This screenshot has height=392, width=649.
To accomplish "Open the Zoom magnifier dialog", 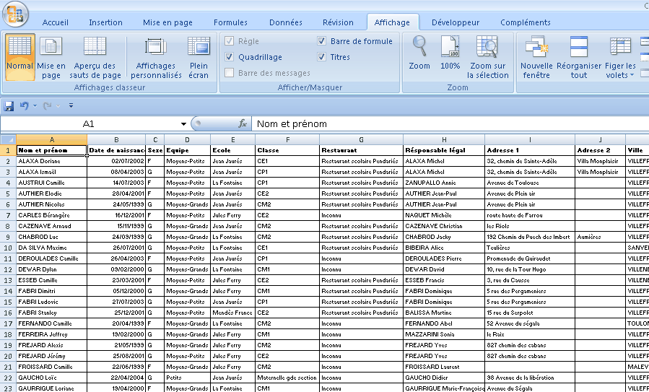I will (x=419, y=53).
